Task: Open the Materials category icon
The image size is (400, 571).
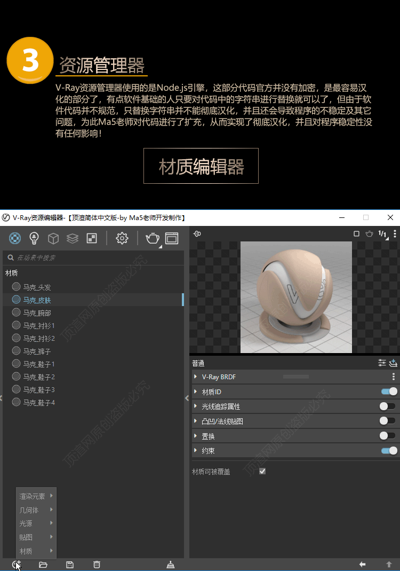Action: pyautogui.click(x=15, y=238)
